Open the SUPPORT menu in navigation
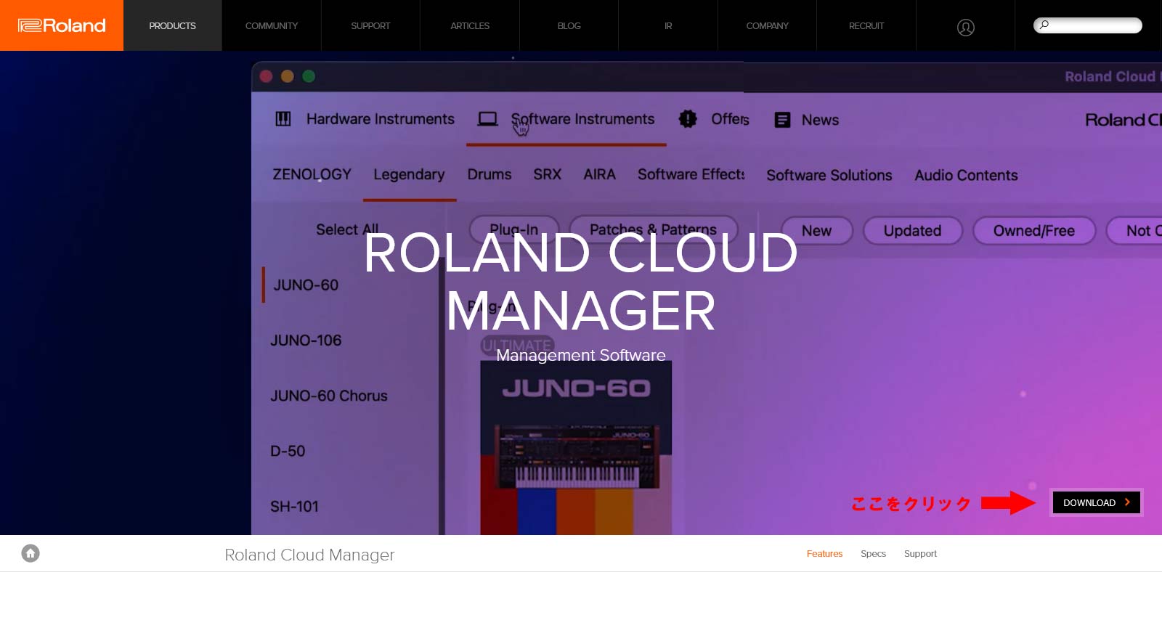 click(x=370, y=25)
